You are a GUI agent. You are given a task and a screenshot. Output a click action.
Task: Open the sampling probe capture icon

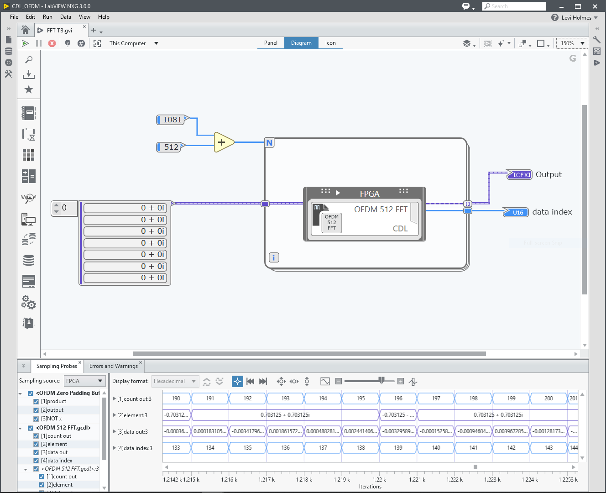pyautogui.click(x=97, y=43)
